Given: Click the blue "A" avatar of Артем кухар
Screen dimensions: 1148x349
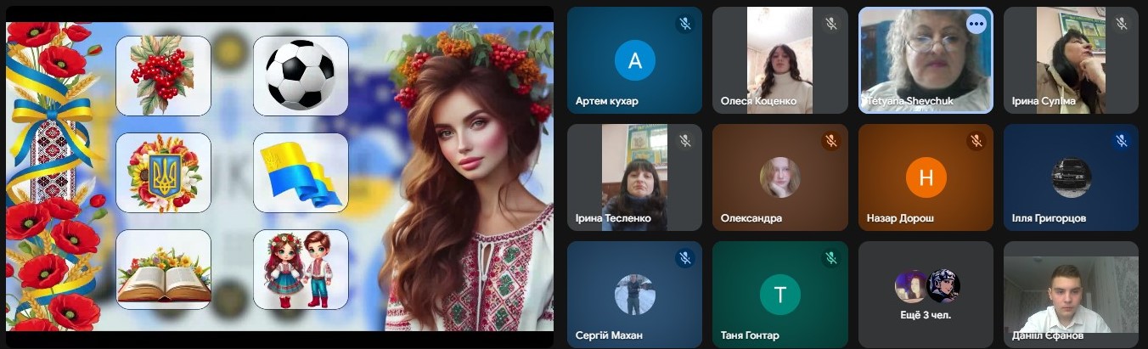Looking at the screenshot, I should coord(634,60).
